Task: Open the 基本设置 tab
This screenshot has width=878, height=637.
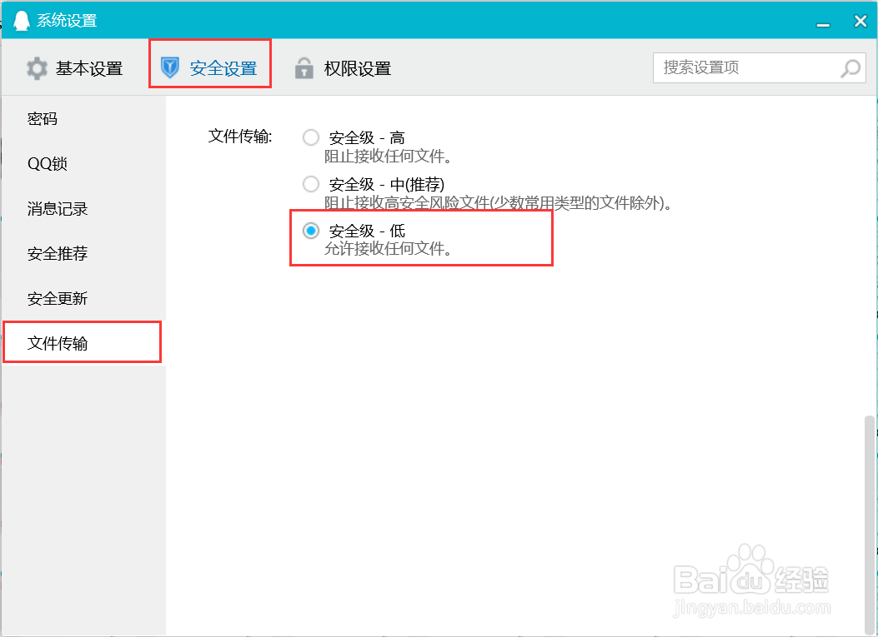Action: 74,68
